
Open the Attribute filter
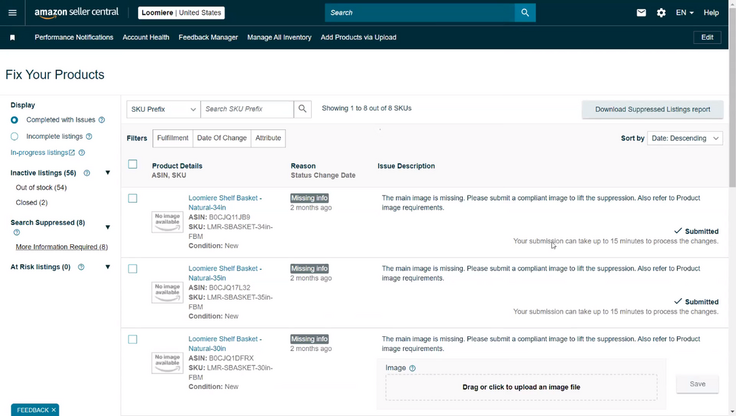(x=268, y=138)
